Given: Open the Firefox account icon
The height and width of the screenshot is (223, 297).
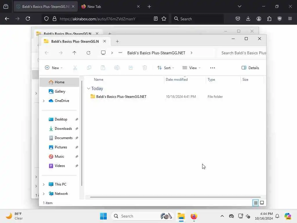Looking at the screenshot, I should pos(259,19).
